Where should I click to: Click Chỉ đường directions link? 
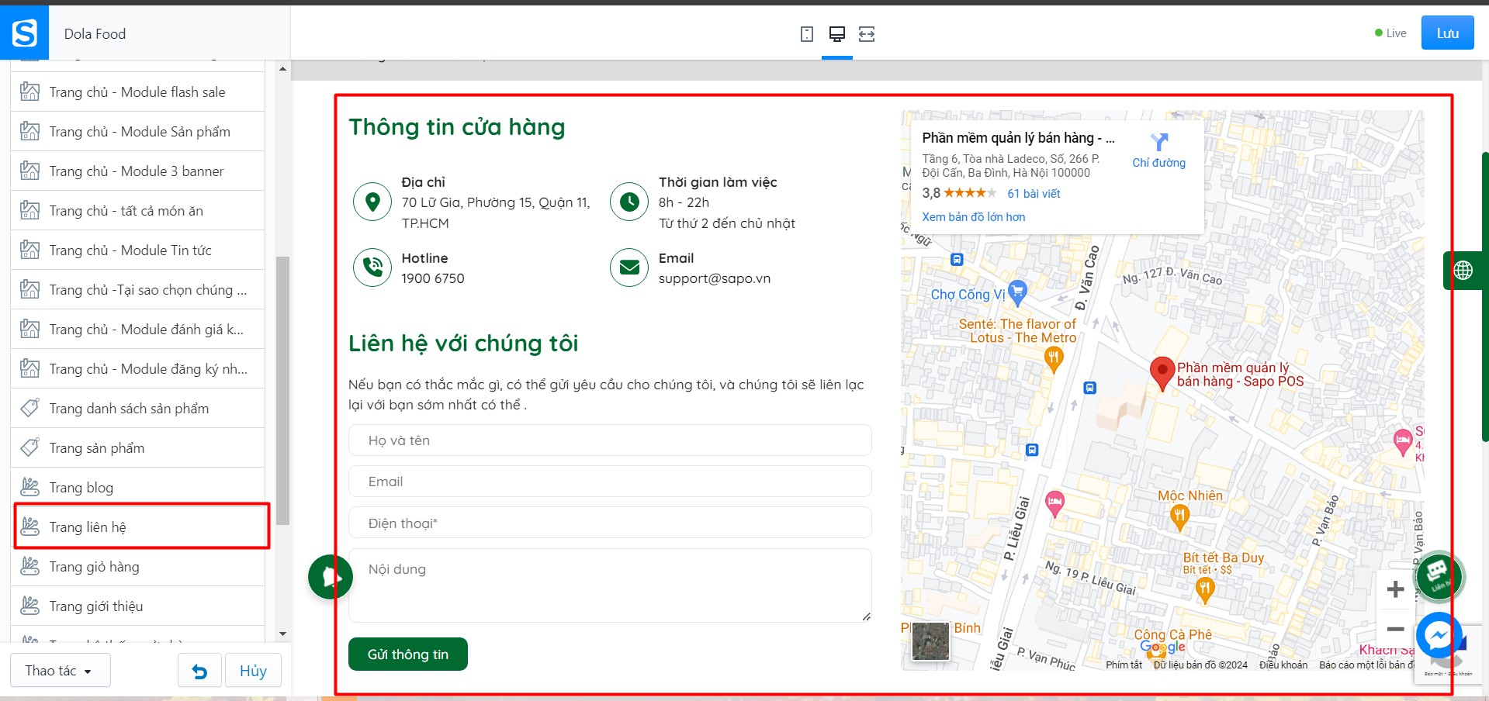[1158, 163]
